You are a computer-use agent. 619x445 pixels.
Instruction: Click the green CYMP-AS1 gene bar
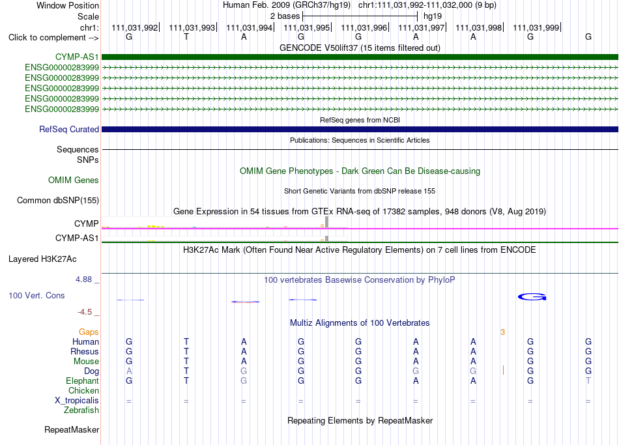[x=360, y=57]
